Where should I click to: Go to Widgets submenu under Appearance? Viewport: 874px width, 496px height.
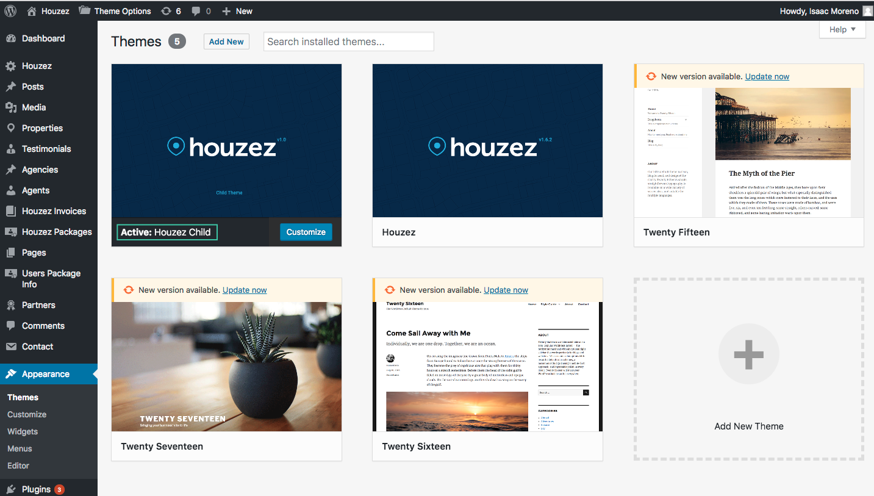pyautogui.click(x=23, y=431)
